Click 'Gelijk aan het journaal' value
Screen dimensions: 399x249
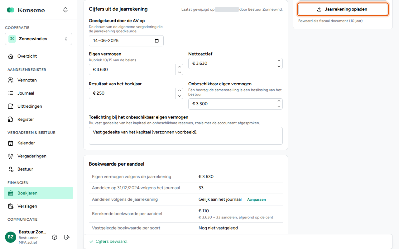(220, 200)
